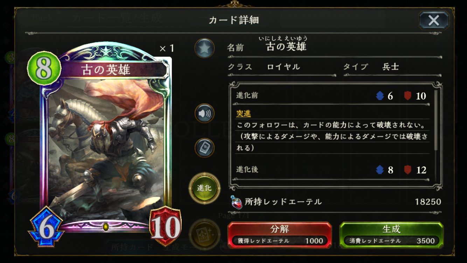Screen dimensions: 467x263
Task: Click the 生成 create button
Action: pos(391,235)
